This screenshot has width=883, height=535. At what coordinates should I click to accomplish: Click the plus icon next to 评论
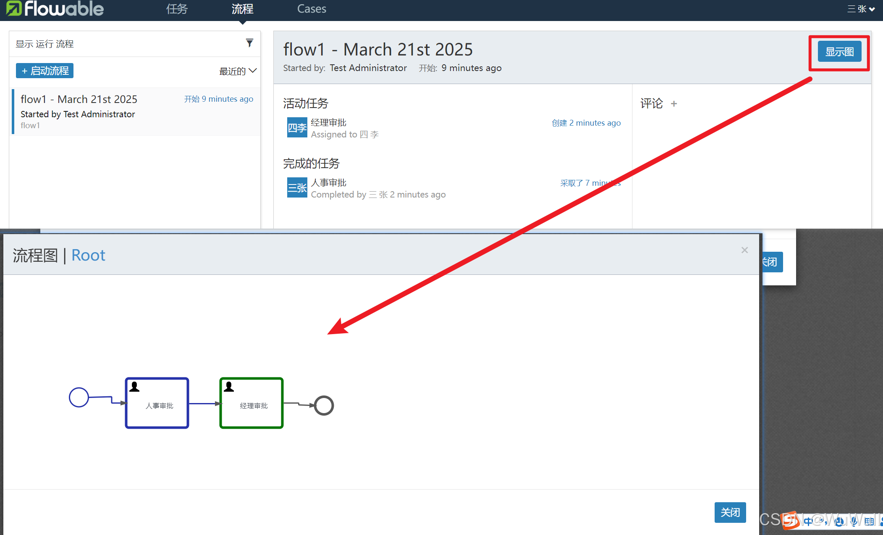click(674, 104)
